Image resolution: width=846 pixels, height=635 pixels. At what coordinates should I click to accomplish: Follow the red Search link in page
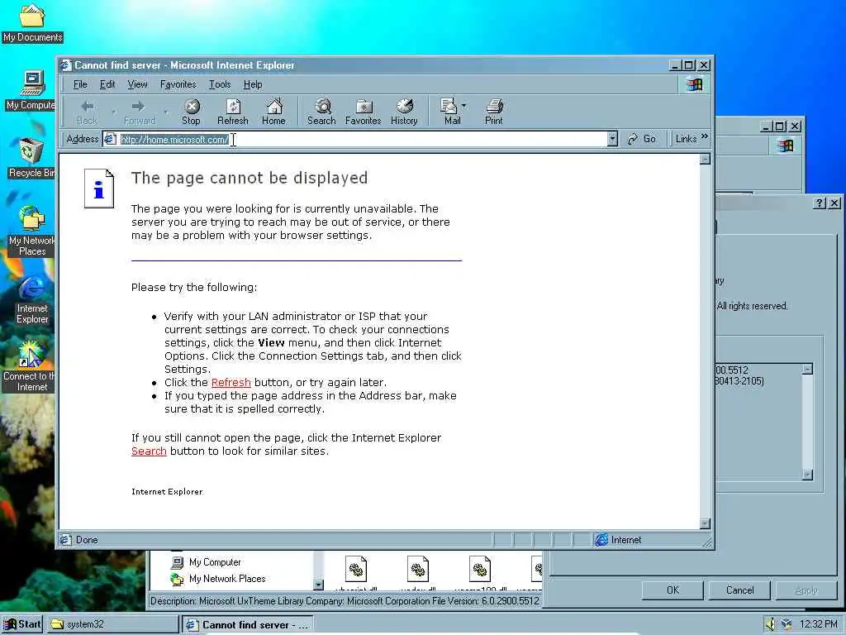pos(149,451)
